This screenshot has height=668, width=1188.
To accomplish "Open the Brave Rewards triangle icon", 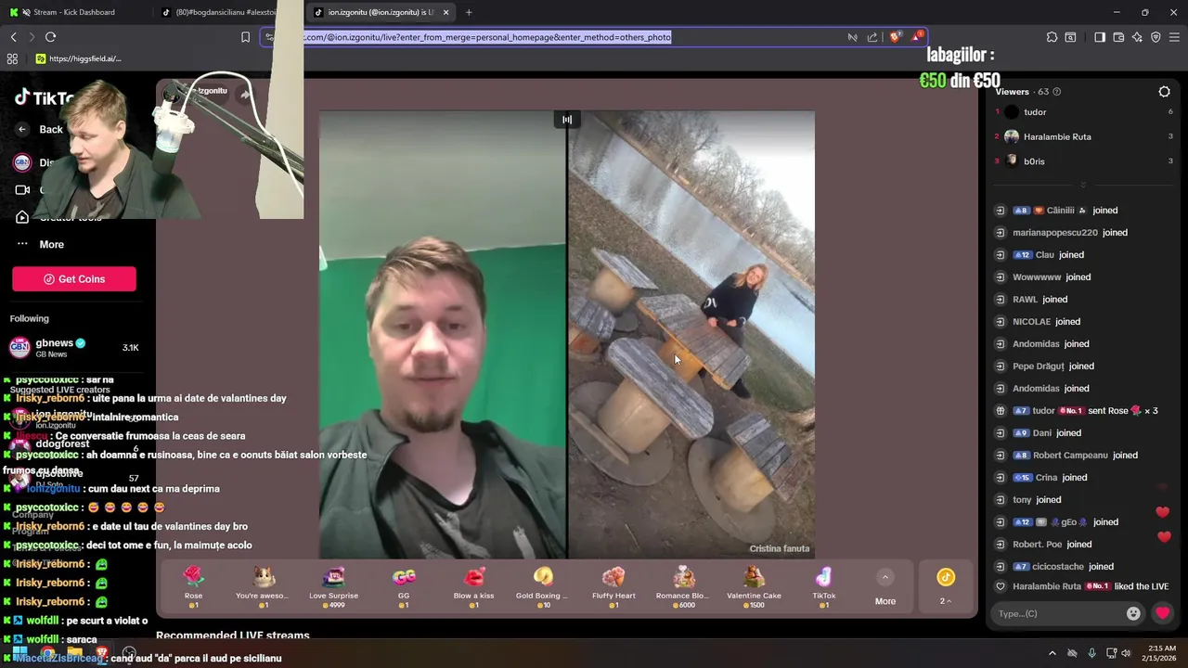I will (918, 37).
